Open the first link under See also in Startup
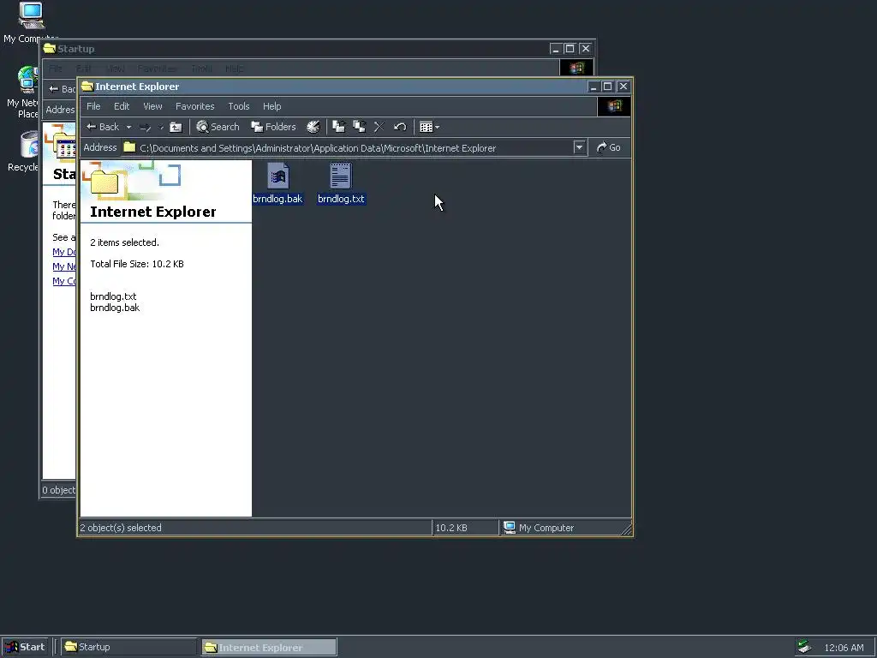This screenshot has width=877, height=658. pyautogui.click(x=64, y=253)
